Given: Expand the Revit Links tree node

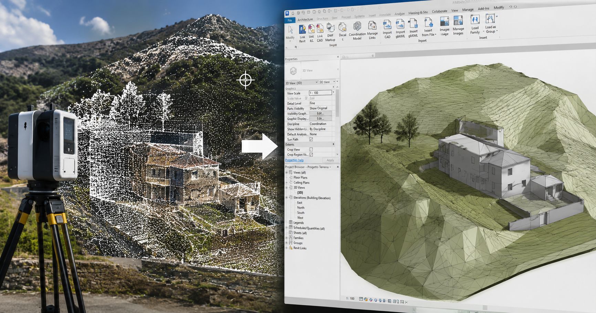Looking at the screenshot, I should (x=286, y=248).
